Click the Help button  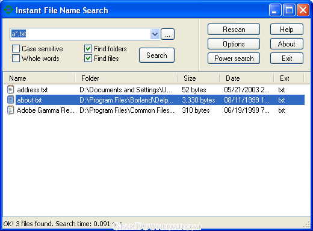tap(287, 30)
